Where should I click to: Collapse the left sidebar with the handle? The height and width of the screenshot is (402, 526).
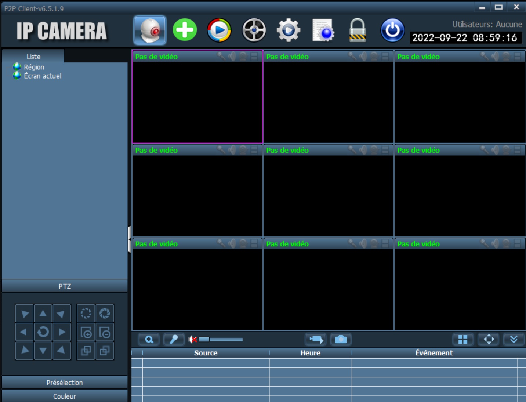[x=130, y=239]
